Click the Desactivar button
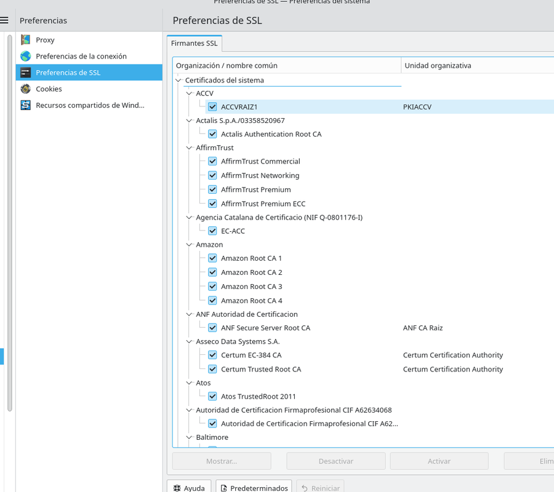 pyautogui.click(x=335, y=461)
